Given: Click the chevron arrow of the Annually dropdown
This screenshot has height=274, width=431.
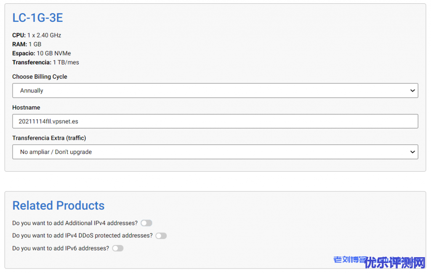Looking at the screenshot, I should pyautogui.click(x=412, y=90).
